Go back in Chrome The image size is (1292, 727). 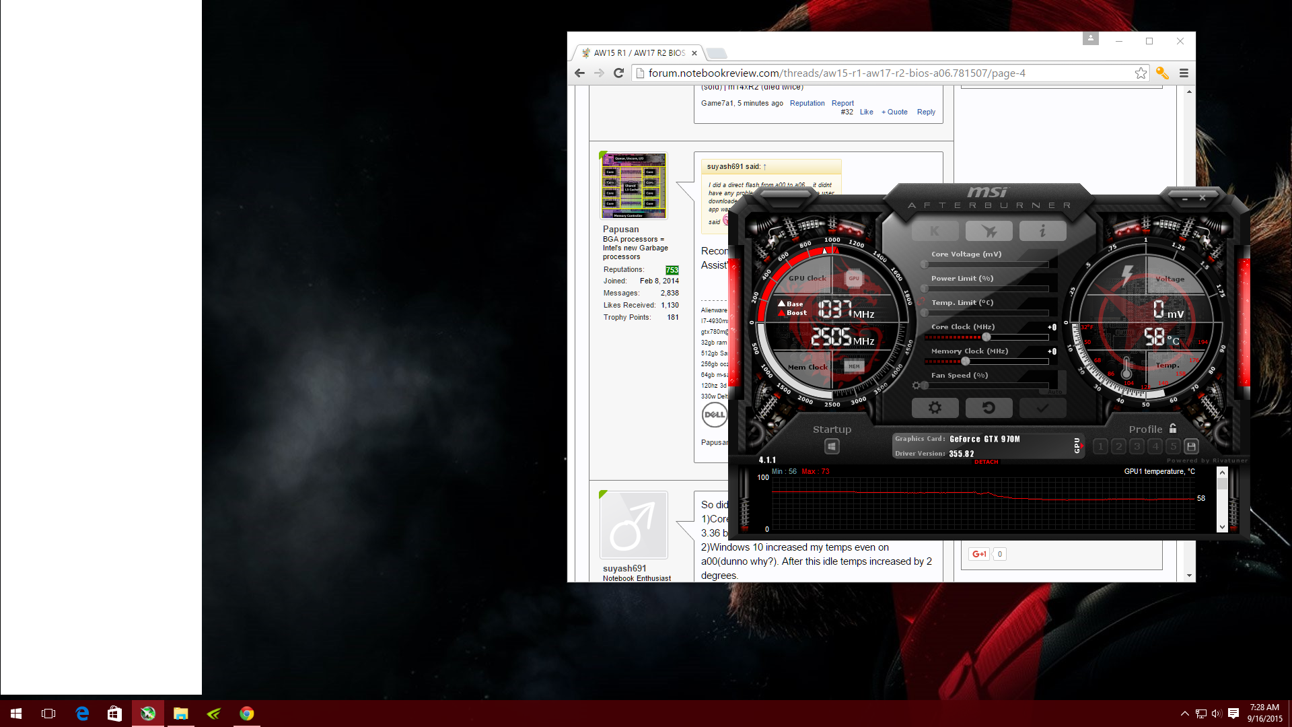pyautogui.click(x=579, y=73)
